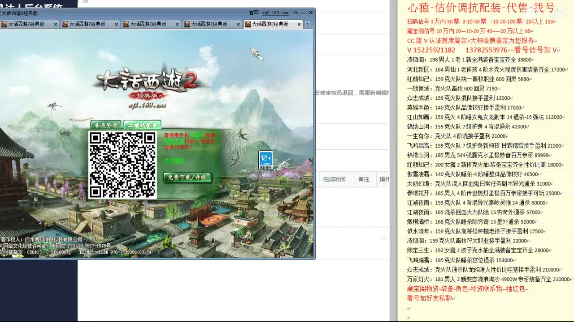Select listing 万家灯火: 181男人2新 210000
This screenshot has height=322, width=574.
click(x=489, y=280)
